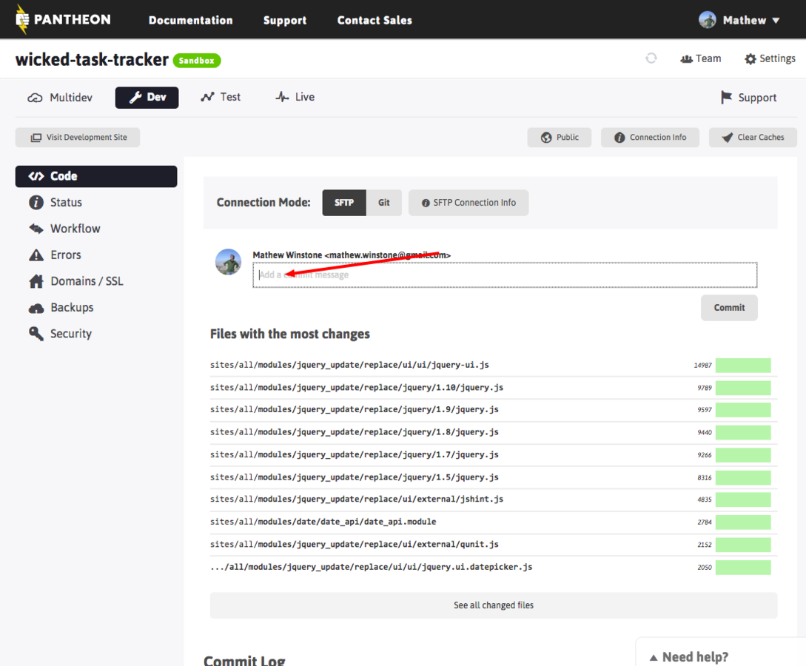Click the Test chart icon
The width and height of the screenshot is (806, 666).
coord(207,97)
